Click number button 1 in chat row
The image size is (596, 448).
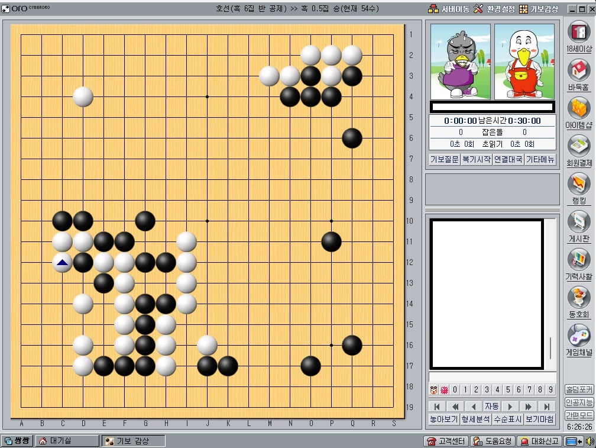point(465,390)
